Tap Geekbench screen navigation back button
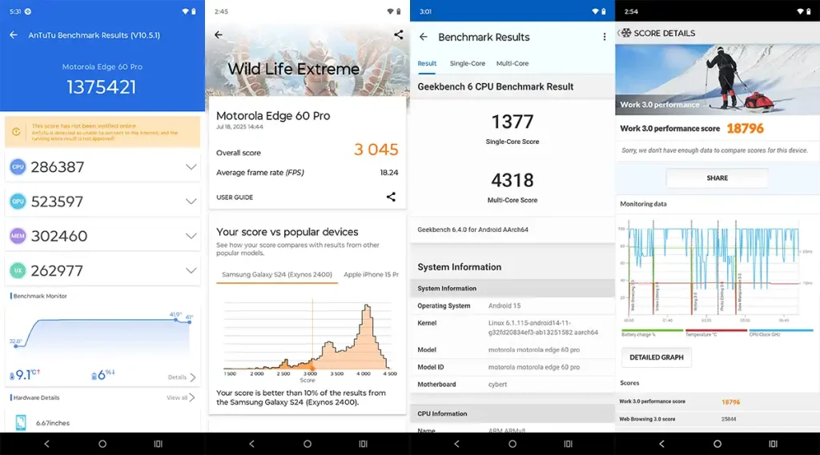 pyautogui.click(x=456, y=444)
